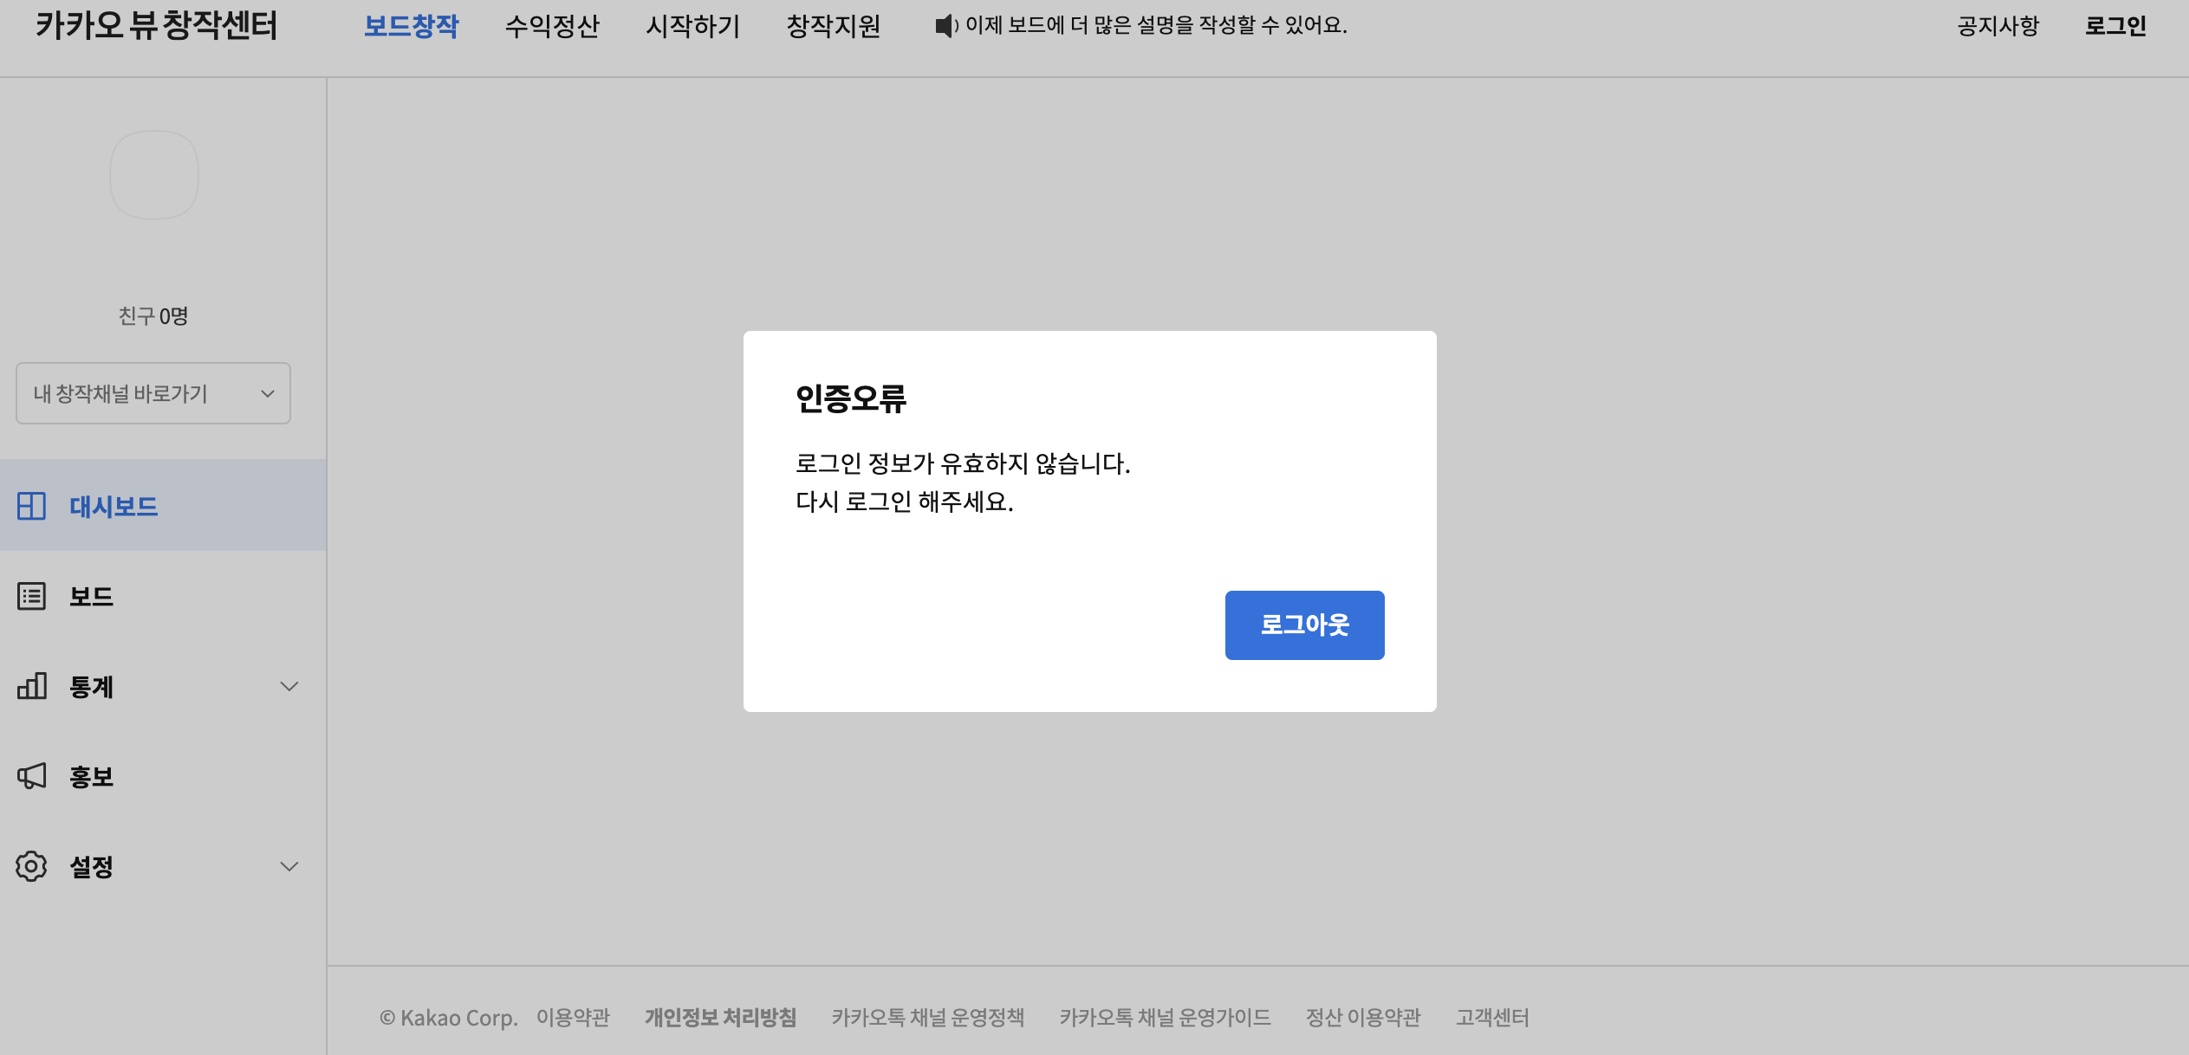Click the 설정 gear icon
This screenshot has height=1055, width=2189.
(31, 866)
